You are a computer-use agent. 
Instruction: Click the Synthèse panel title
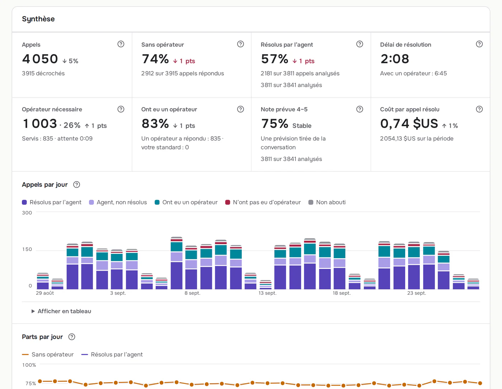pyautogui.click(x=38, y=19)
